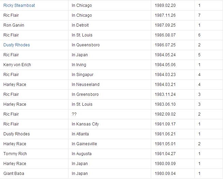Click the date 1989.02.20

click(165, 5)
